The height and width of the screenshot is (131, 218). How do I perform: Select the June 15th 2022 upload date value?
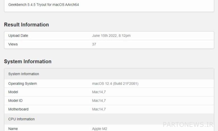point(111,36)
